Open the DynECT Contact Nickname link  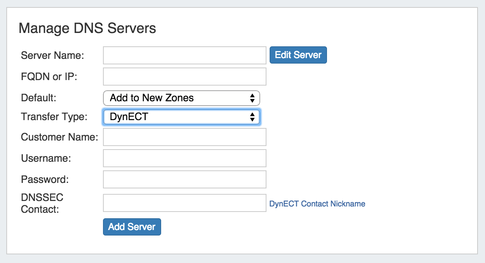tap(317, 204)
